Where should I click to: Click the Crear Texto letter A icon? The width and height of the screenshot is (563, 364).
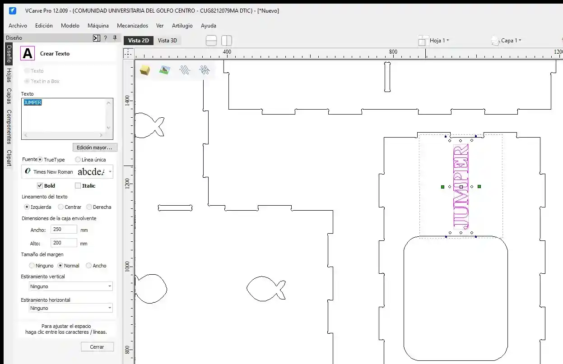coord(28,53)
